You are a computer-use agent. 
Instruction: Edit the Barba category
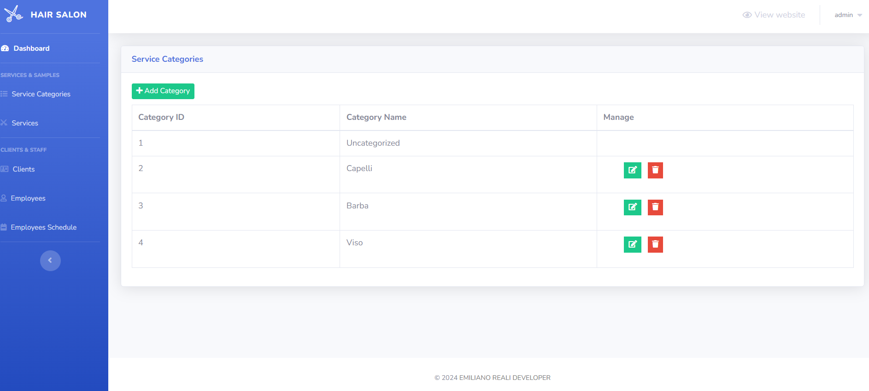coord(632,207)
